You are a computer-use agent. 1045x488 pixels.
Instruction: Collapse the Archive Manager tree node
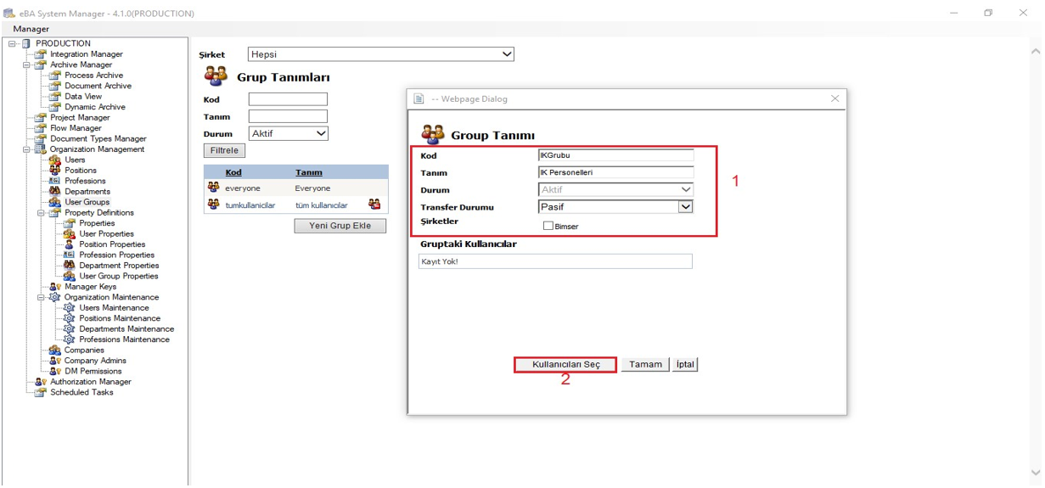(x=26, y=65)
